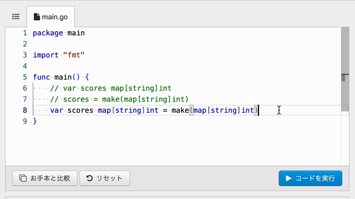
Task: Click line number 5 in gutter
Action: tap(25, 77)
